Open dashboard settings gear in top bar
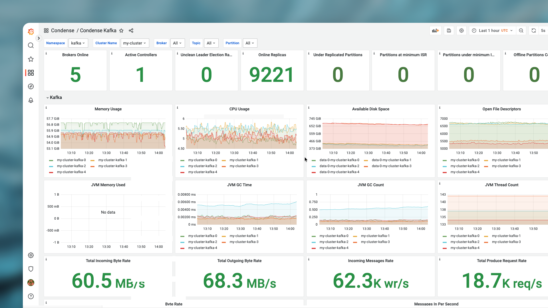 (x=462, y=31)
